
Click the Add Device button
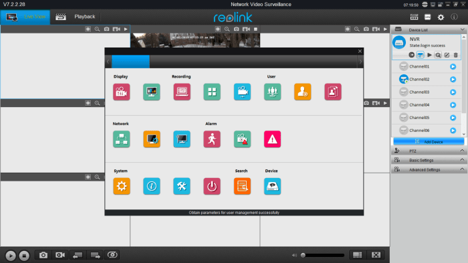(429, 142)
